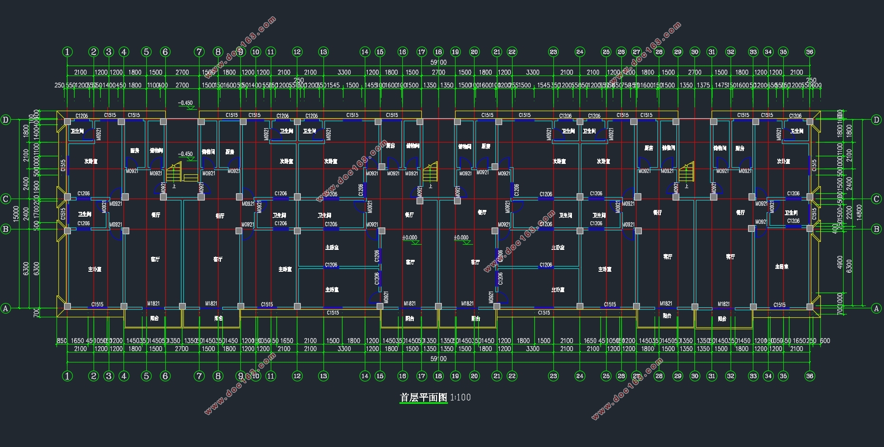Click the 59100 overall dimension at bottom
The height and width of the screenshot is (447, 884).
438,359
